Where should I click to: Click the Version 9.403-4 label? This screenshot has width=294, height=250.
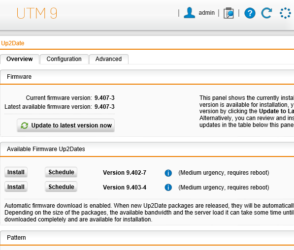click(x=125, y=187)
